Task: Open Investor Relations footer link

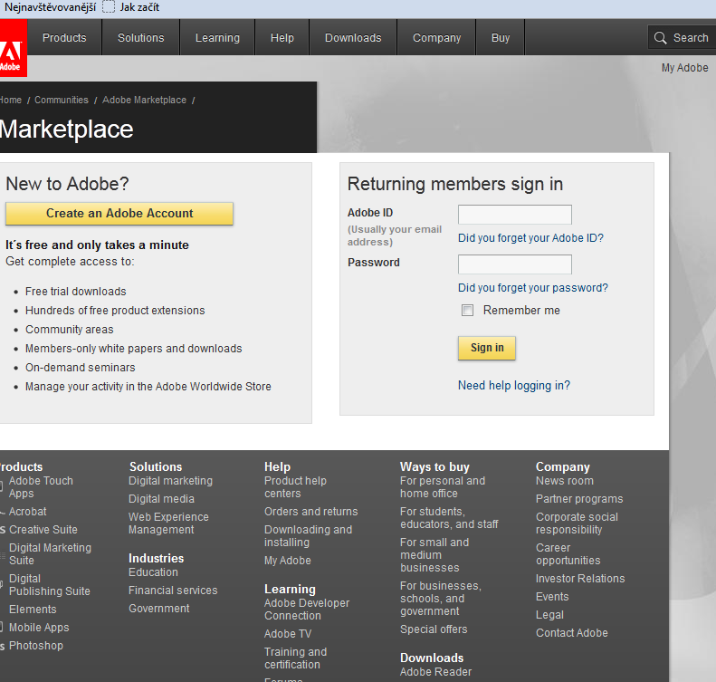Action: 580,579
